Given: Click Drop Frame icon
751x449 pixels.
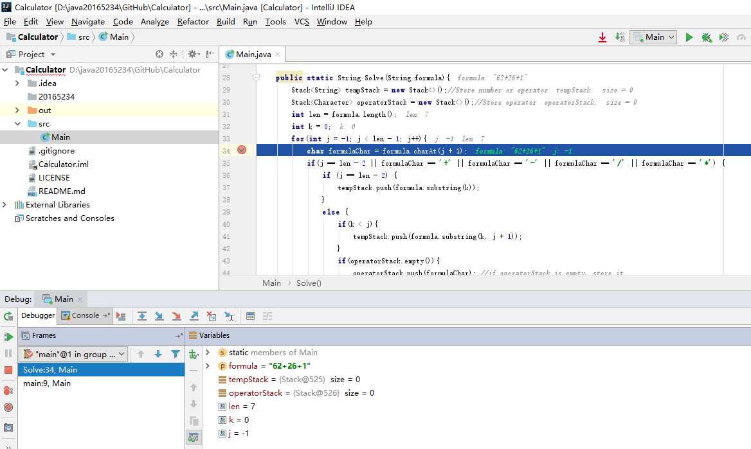Looking at the screenshot, I should coord(211,316).
